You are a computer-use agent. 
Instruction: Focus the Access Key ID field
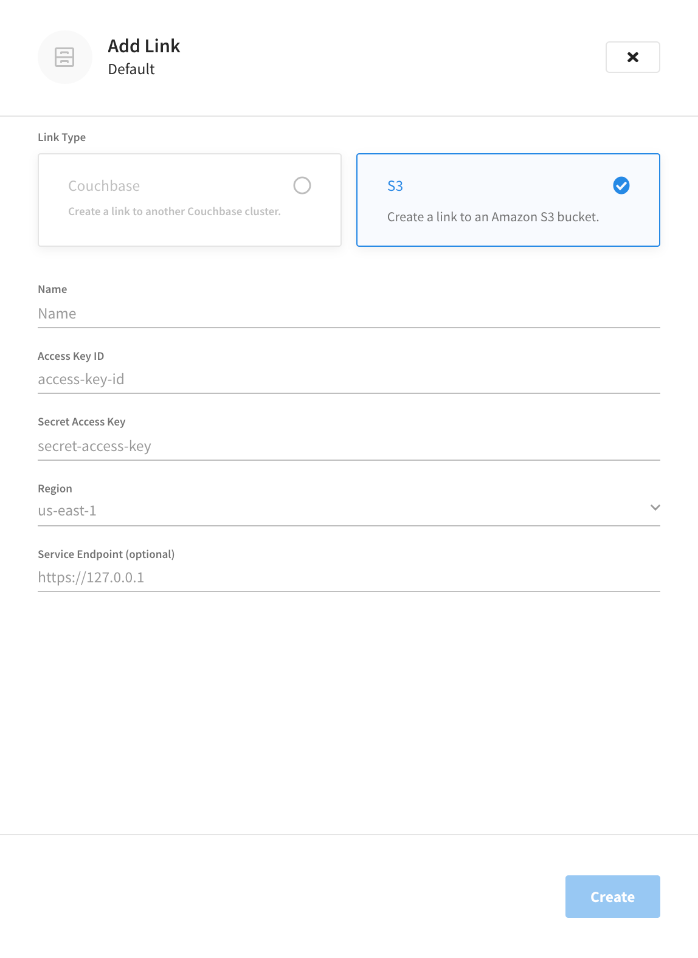[x=349, y=379]
